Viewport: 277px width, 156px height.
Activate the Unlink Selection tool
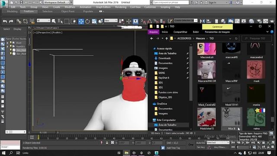[25, 21]
